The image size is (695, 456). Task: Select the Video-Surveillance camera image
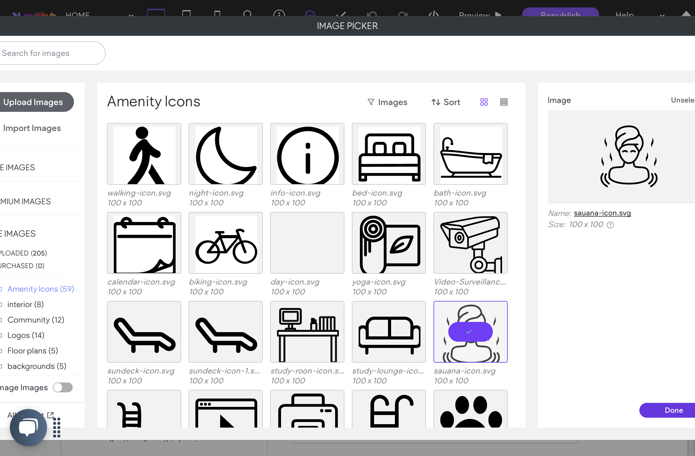[x=471, y=243]
